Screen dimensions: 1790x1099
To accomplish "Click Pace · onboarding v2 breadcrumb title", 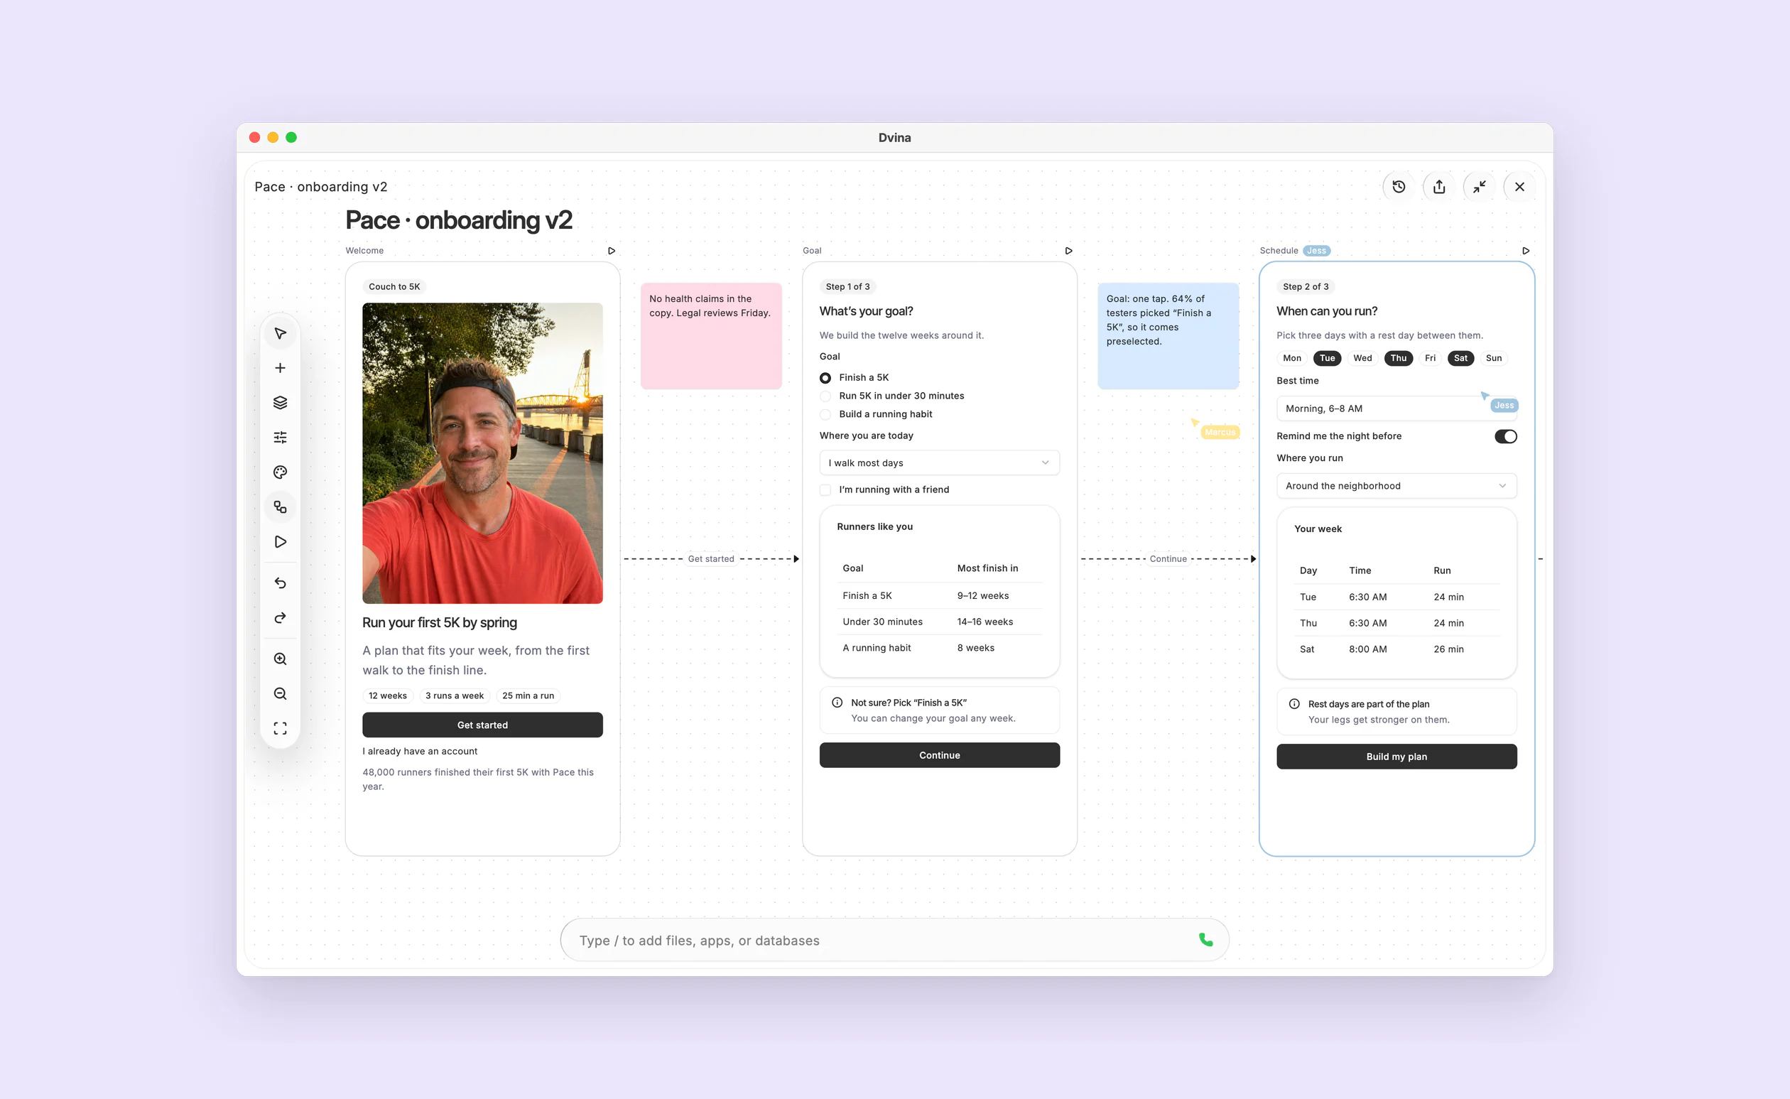I will (320, 187).
